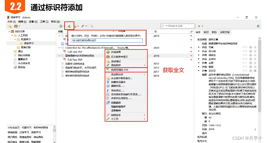This screenshot has height=143, width=267.
Task: Click the 迁移学习 tag
Action: click(24, 132)
